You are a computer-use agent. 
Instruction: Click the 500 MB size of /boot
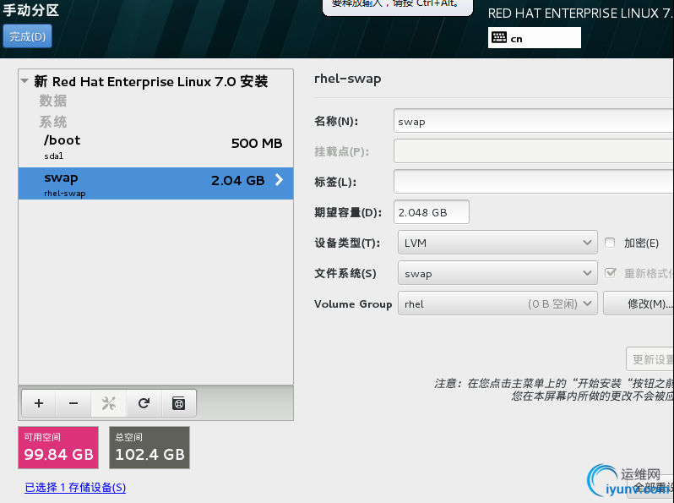tap(257, 143)
